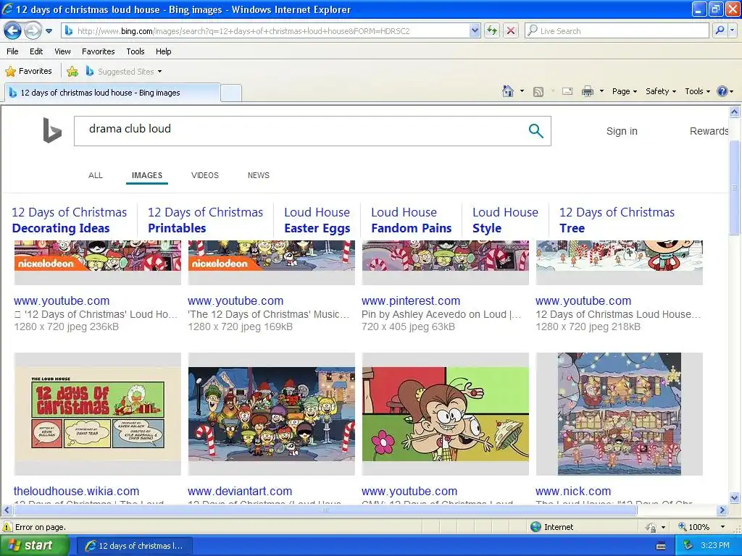The width and height of the screenshot is (742, 556).
Task: Open the theloudhouse.wikia.com result link
Action: pos(76,491)
